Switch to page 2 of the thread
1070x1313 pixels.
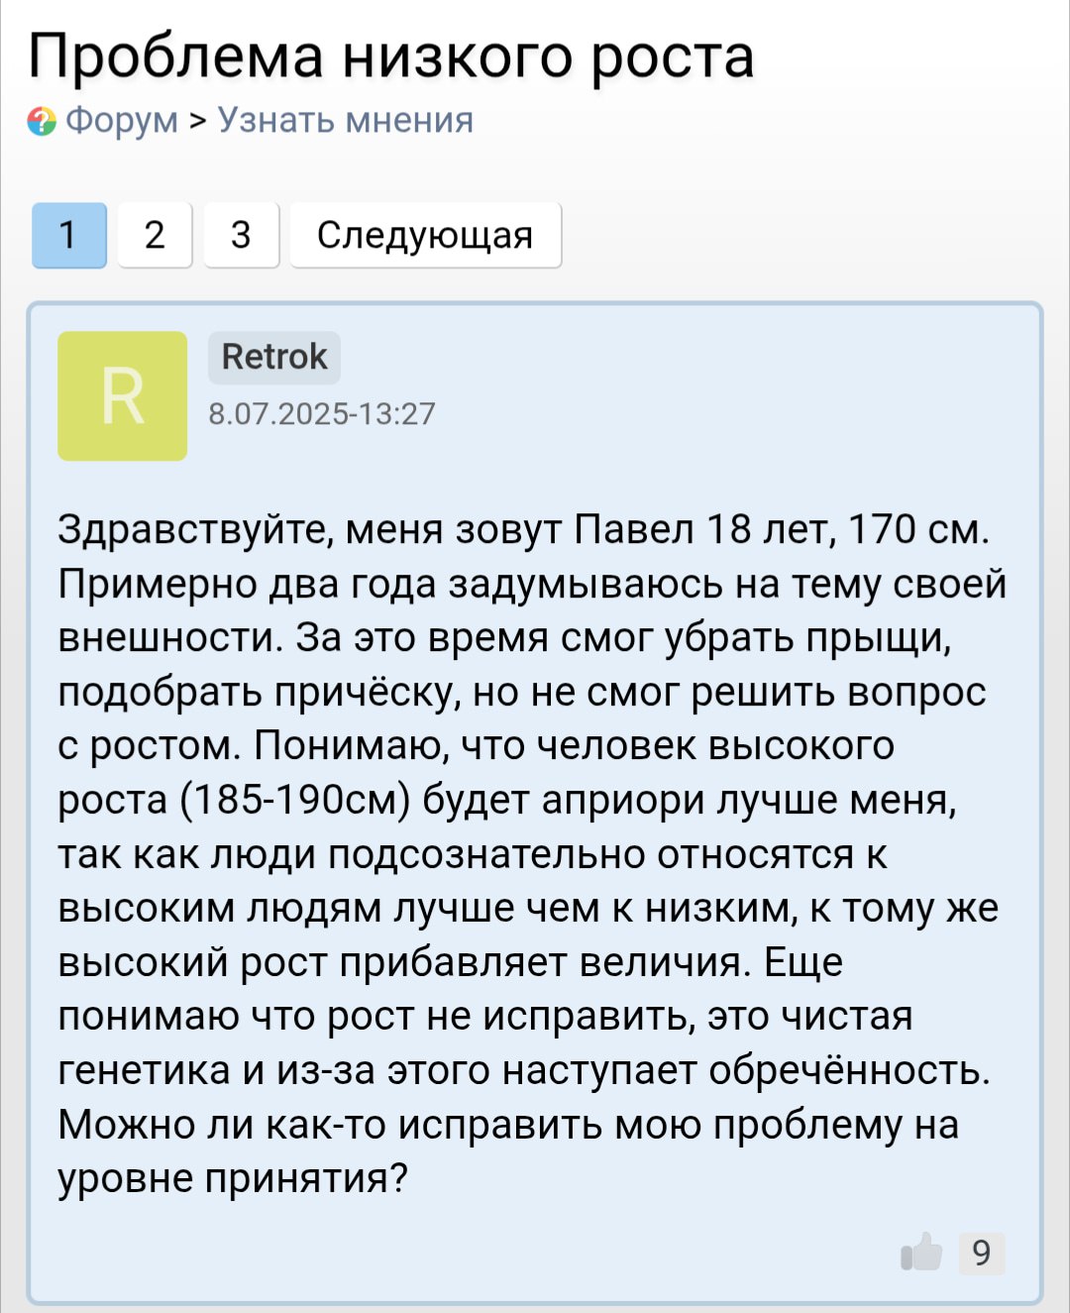155,235
